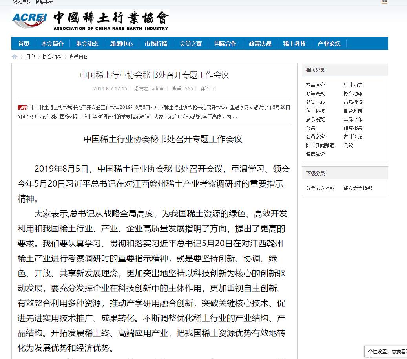Select 政策法规 in the 相关分类 sidebar

pos(316,93)
